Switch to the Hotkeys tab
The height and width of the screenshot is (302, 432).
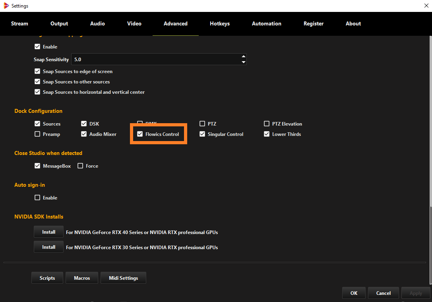220,24
